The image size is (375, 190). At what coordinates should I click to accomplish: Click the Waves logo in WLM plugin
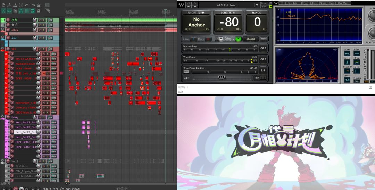pos(181,5)
